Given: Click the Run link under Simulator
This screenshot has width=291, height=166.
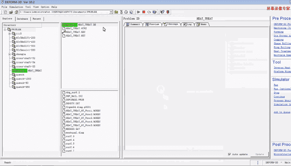Looking at the screenshot, I should [276, 85].
